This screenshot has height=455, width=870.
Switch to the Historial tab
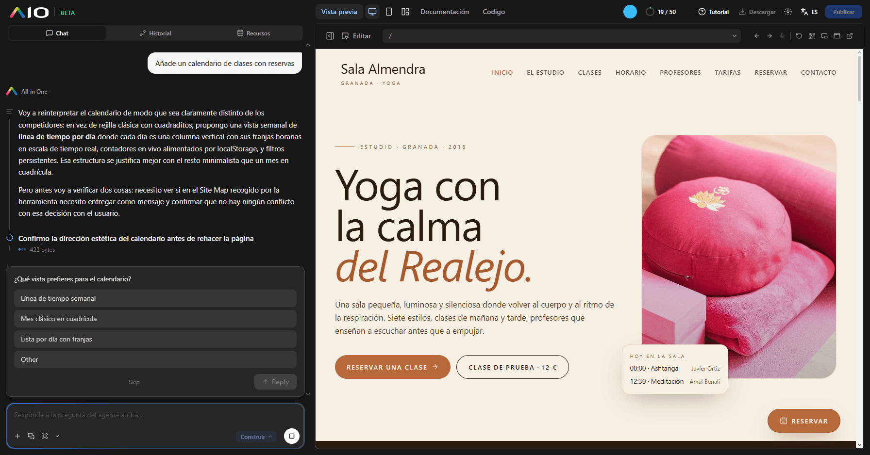155,33
